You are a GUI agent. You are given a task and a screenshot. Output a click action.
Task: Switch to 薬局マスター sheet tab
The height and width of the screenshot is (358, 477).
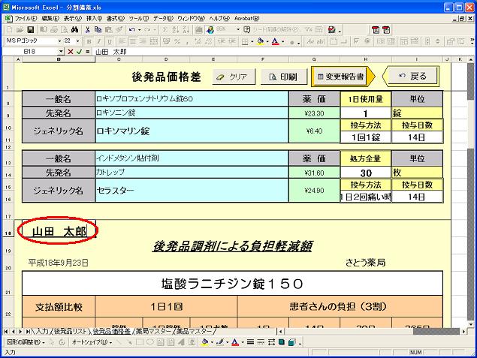[x=155, y=331]
